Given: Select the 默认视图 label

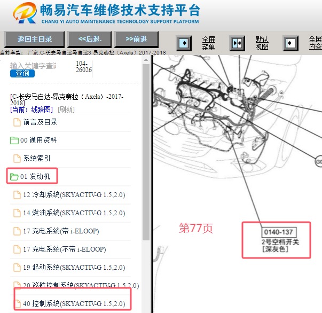Looking at the screenshot, I should tap(262, 43).
